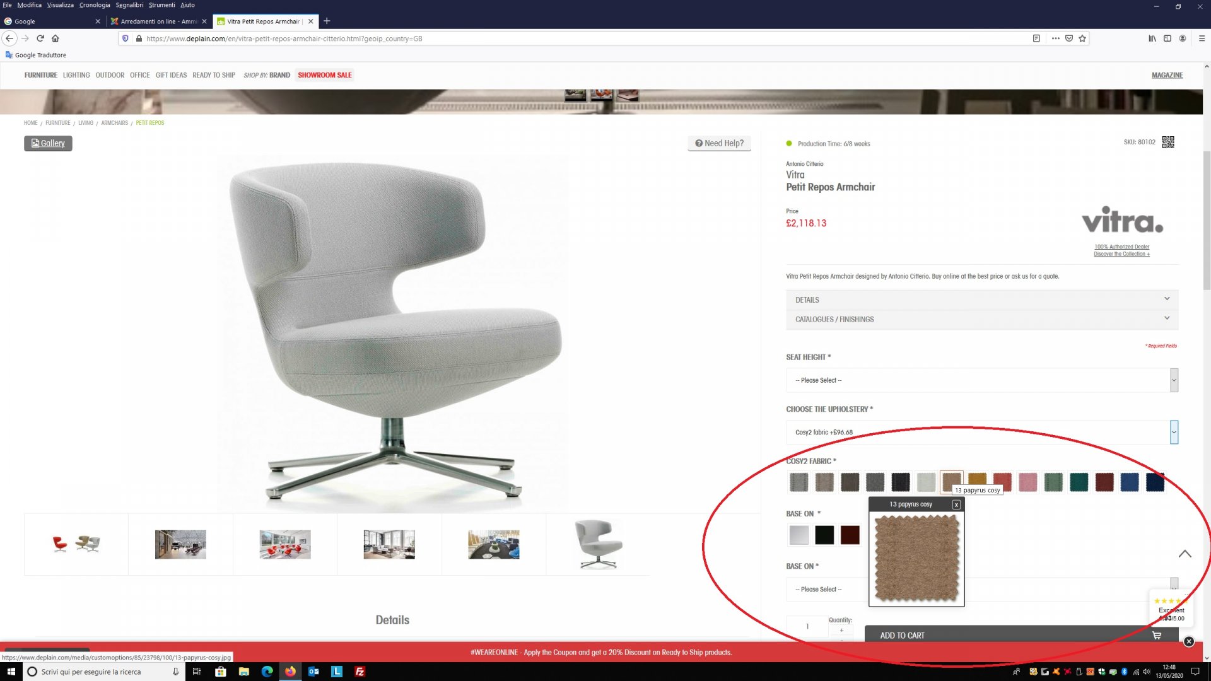The width and height of the screenshot is (1211, 681).
Task: Open reader view icon in address bar
Action: point(1036,38)
